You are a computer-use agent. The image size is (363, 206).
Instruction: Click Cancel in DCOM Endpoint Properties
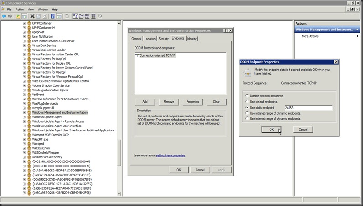[x=303, y=129]
